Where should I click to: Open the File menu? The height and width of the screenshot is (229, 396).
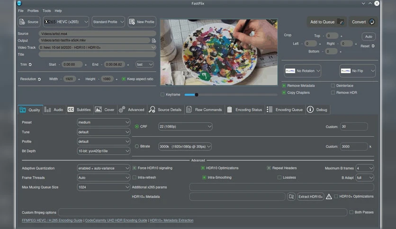click(21, 11)
